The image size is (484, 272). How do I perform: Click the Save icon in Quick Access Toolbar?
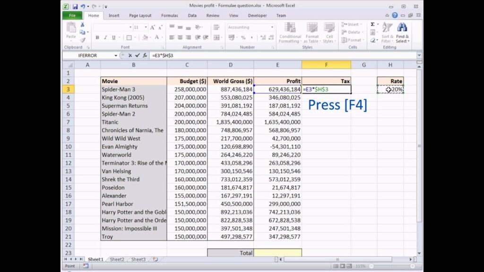tap(75, 6)
